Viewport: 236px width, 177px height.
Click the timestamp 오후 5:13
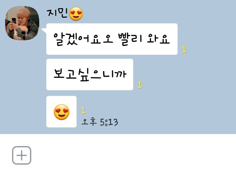(100, 122)
